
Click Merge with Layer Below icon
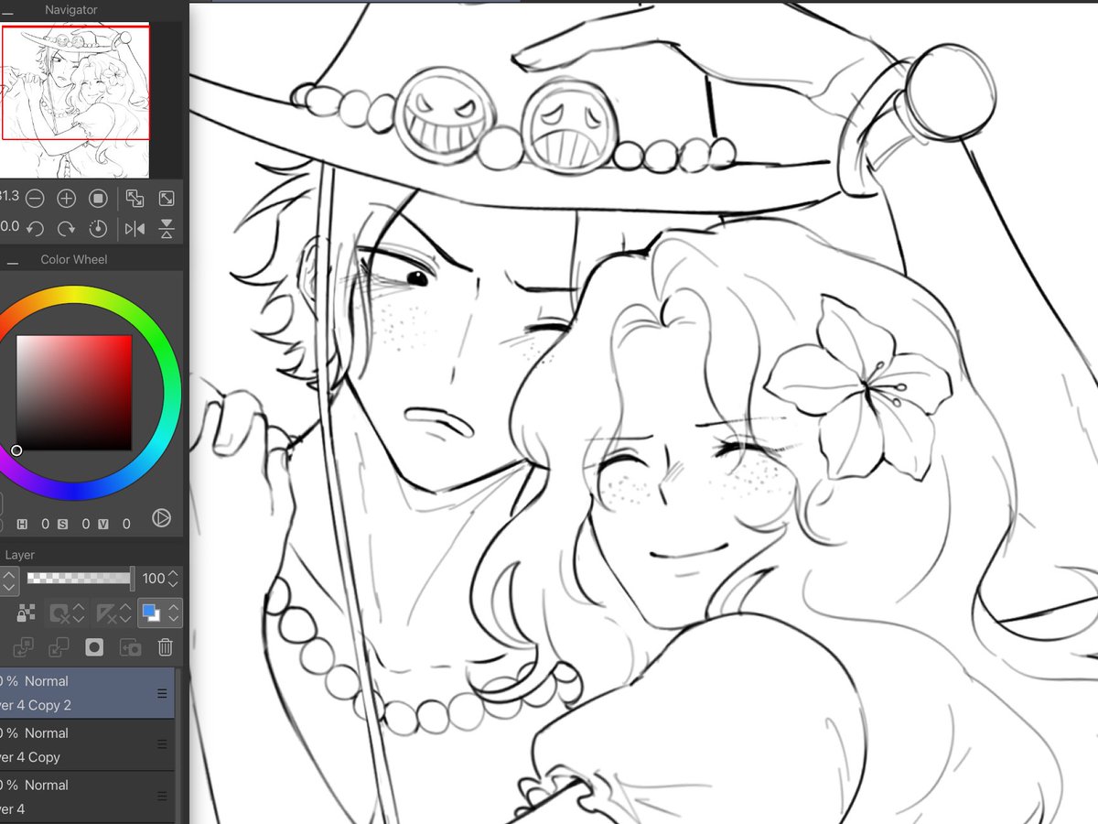tap(59, 647)
